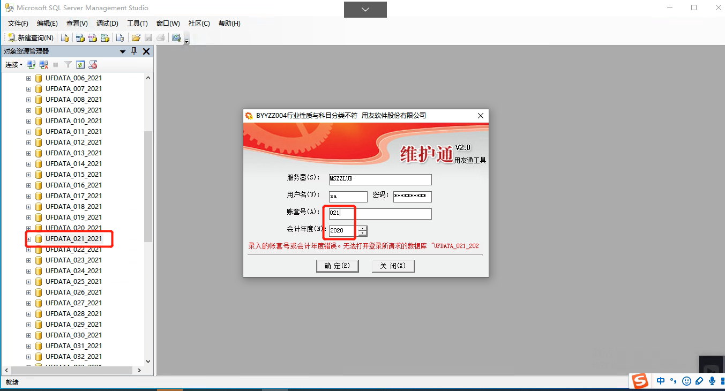725x391 pixels.
Task: Open the 工具(T) menu
Action: pos(137,24)
